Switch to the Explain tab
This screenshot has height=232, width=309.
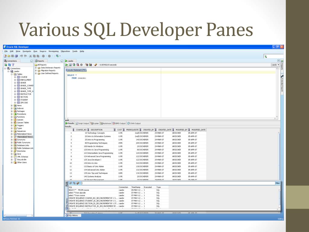tap(94, 123)
